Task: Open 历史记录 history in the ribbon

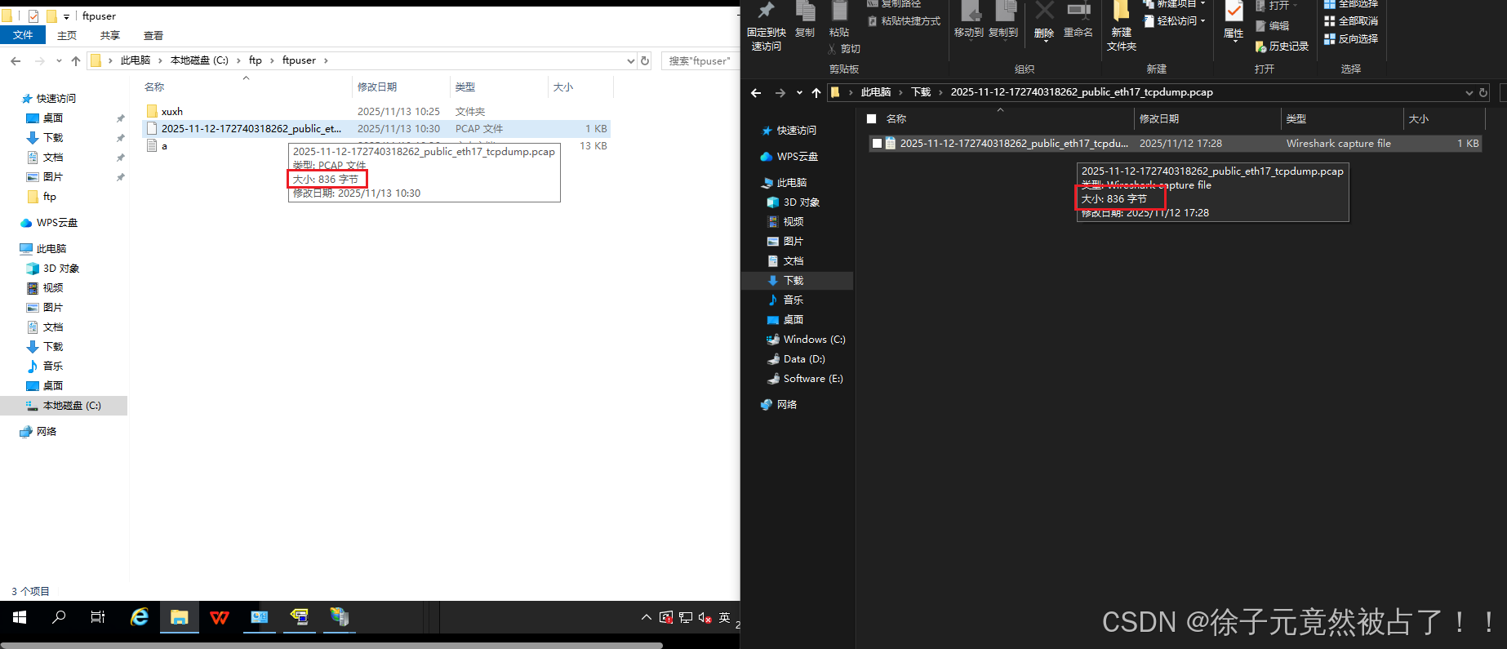Action: click(1282, 47)
